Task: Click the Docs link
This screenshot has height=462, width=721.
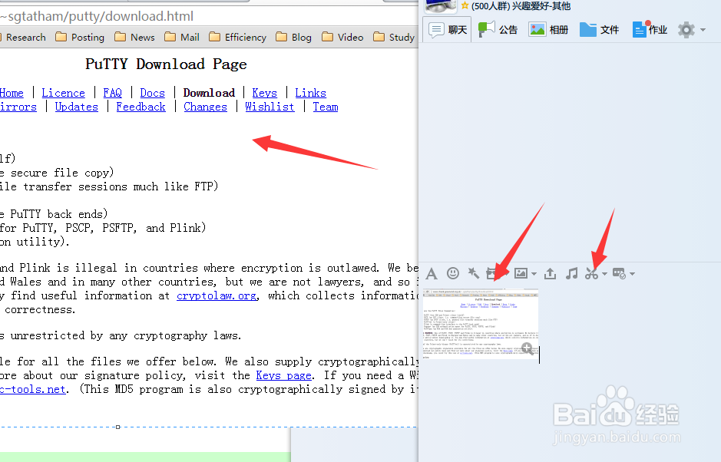Action: [x=152, y=93]
